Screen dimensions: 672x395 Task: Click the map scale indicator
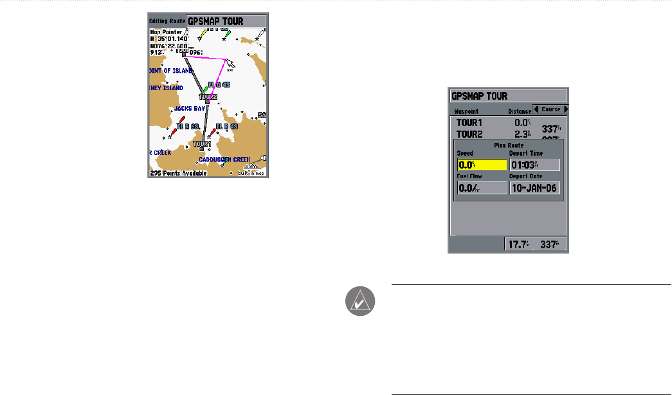[x=251, y=167]
